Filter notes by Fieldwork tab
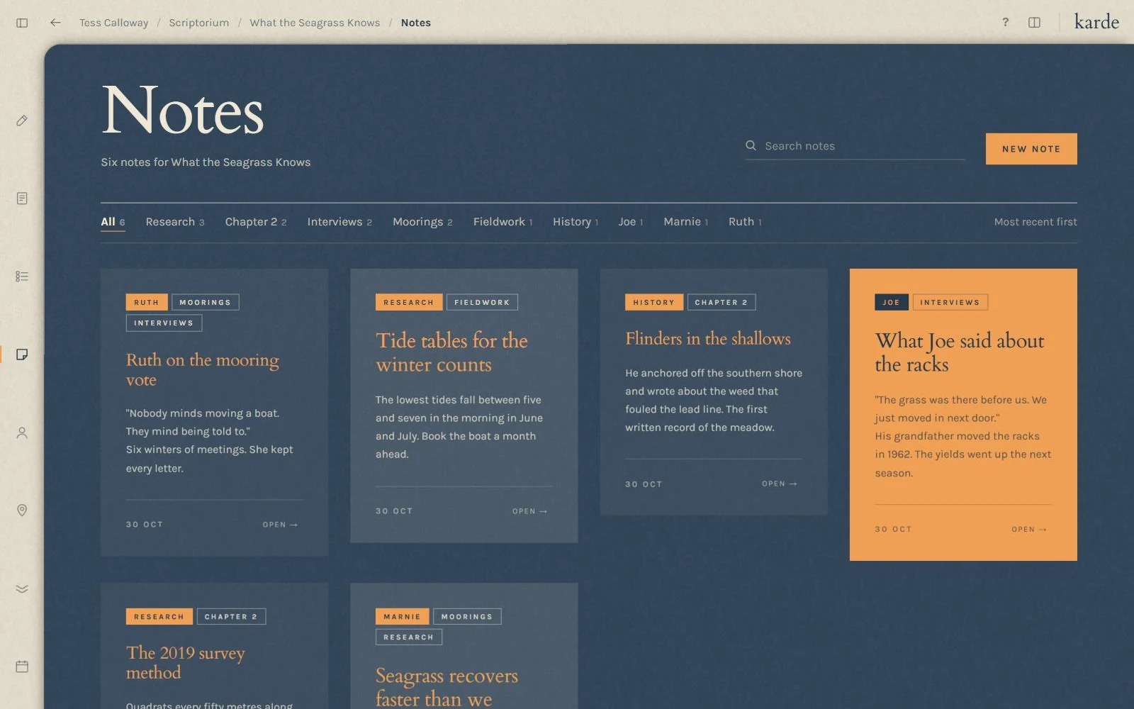 click(503, 222)
